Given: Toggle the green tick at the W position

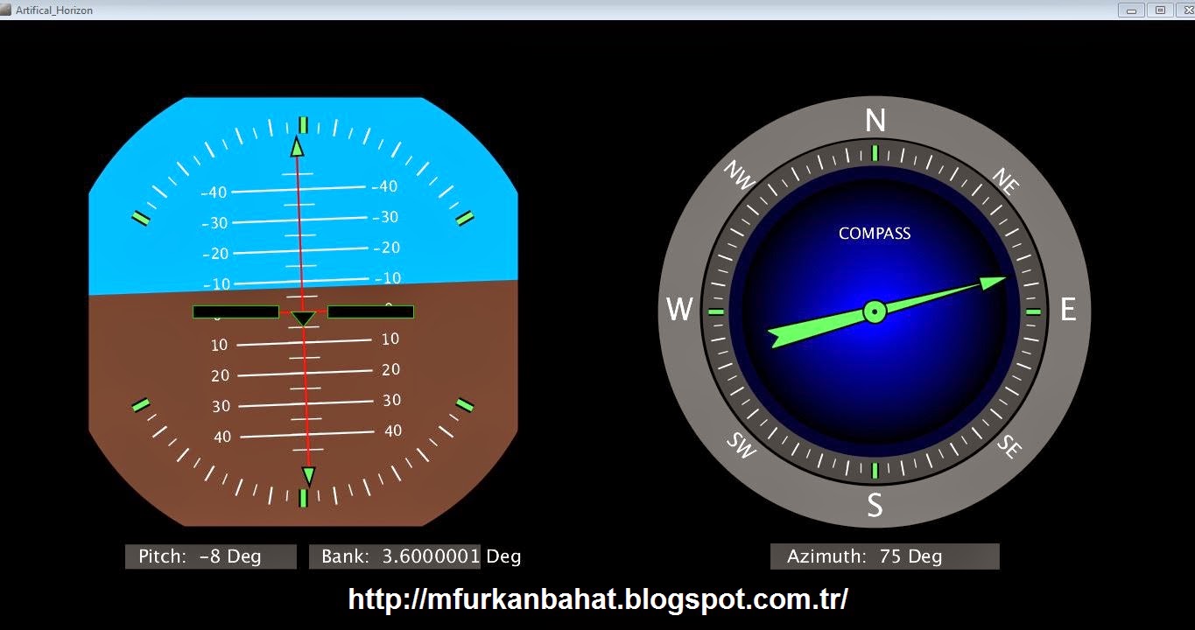Looking at the screenshot, I should click(x=715, y=311).
